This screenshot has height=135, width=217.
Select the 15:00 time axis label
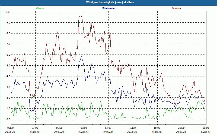point(133,128)
